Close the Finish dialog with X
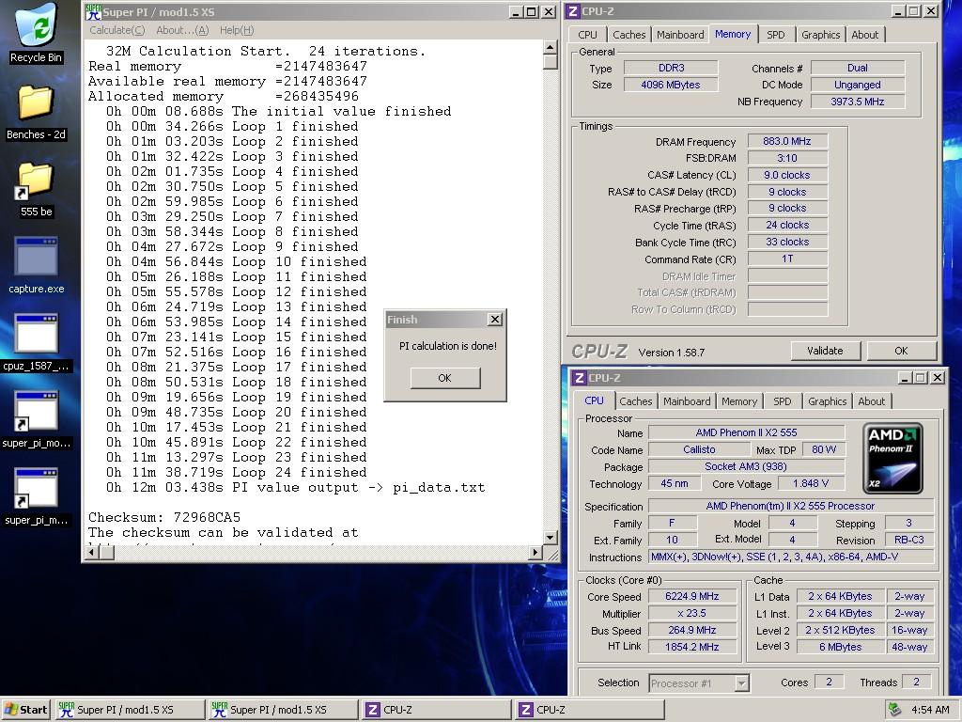Screen dimensions: 962x722 tap(494, 320)
